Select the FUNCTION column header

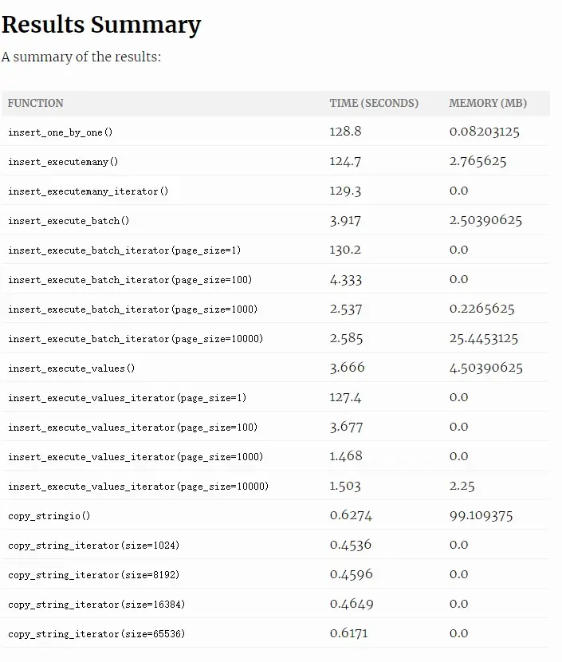[x=35, y=103]
